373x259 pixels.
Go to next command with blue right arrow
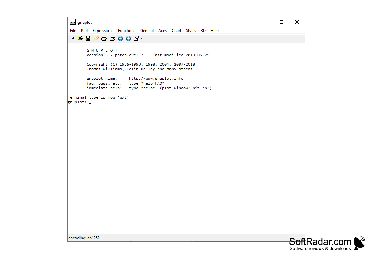coord(128,38)
